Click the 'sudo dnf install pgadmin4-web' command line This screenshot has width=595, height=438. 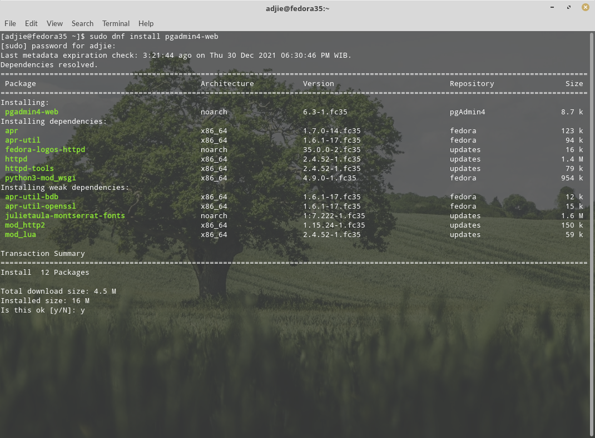(x=154, y=37)
